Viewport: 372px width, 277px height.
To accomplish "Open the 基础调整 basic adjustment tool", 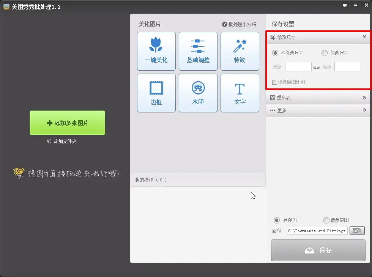I will tap(198, 51).
